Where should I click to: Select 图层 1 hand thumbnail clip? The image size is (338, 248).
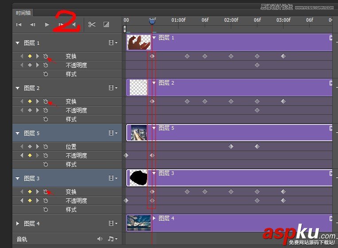[x=139, y=42]
